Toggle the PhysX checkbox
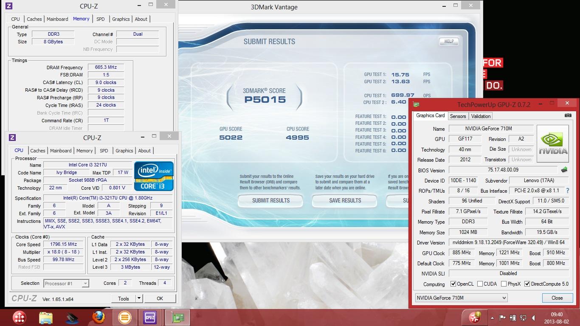This screenshot has width=580, height=326. coord(504,284)
